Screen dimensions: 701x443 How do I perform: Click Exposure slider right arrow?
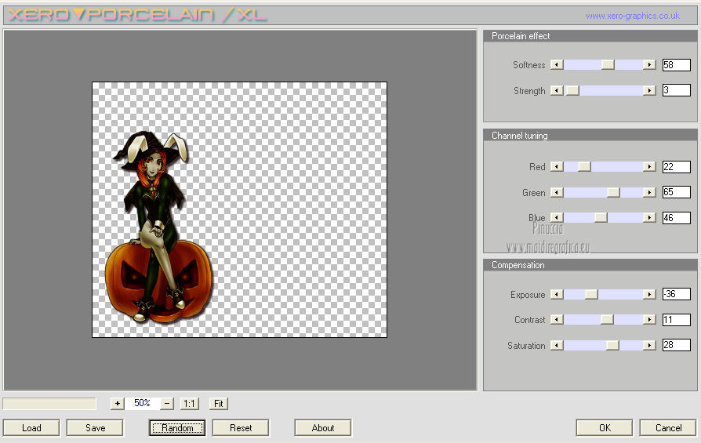click(x=649, y=295)
